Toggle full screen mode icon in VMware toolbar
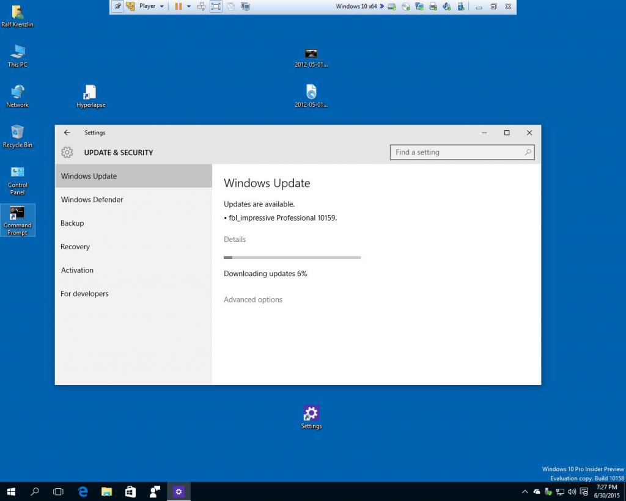626x501 pixels. click(216, 6)
